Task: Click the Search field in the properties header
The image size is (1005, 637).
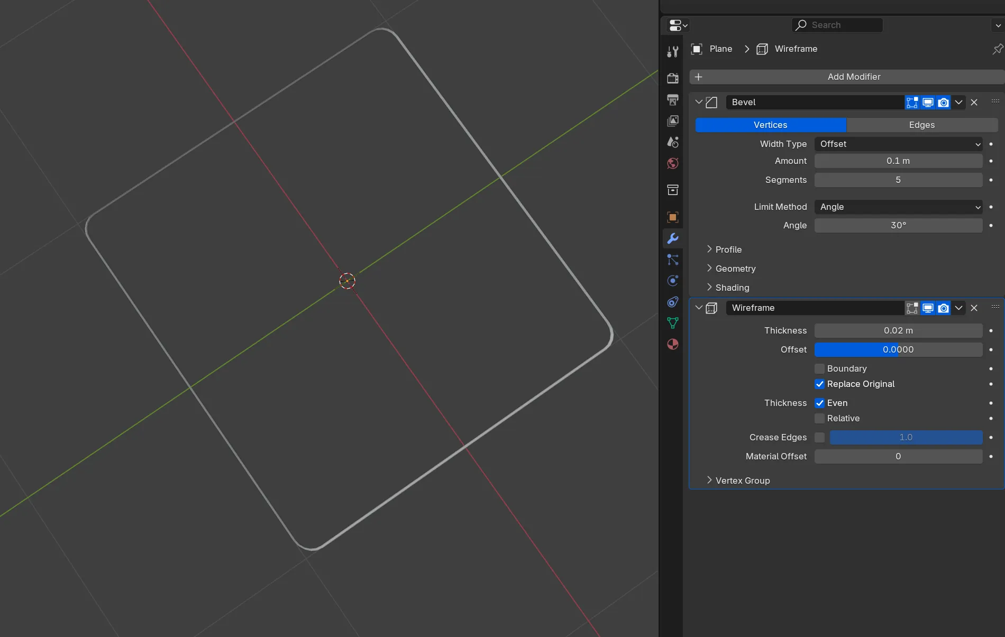Action: pyautogui.click(x=836, y=25)
